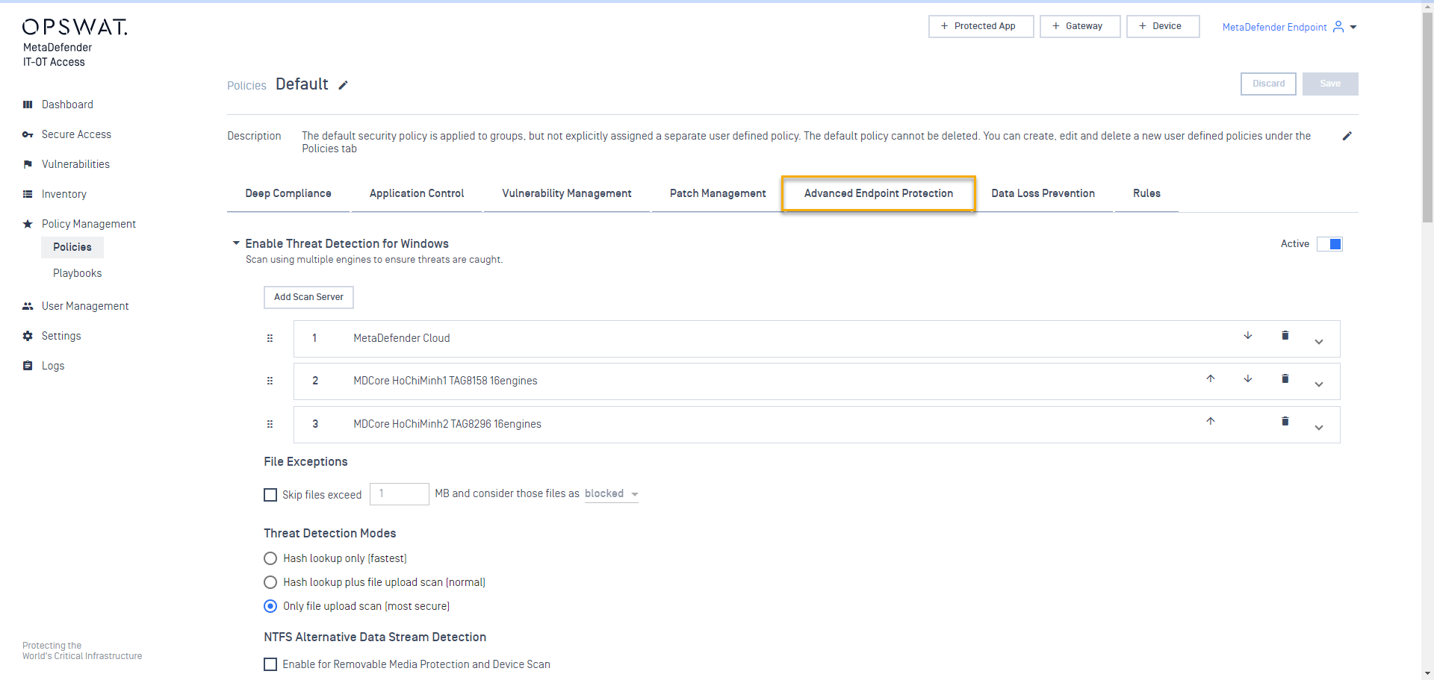Screen dimensions: 1434x680
Task: Move MDCore HoChiMinh1 server up
Action: click(x=1211, y=378)
